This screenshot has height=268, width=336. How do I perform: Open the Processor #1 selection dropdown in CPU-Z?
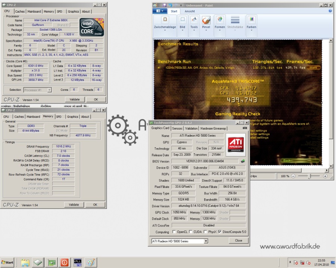pyautogui.click(x=49, y=90)
